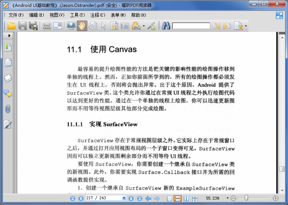Click the heading 11.1.1 实现 SurfaceView

coord(102,124)
